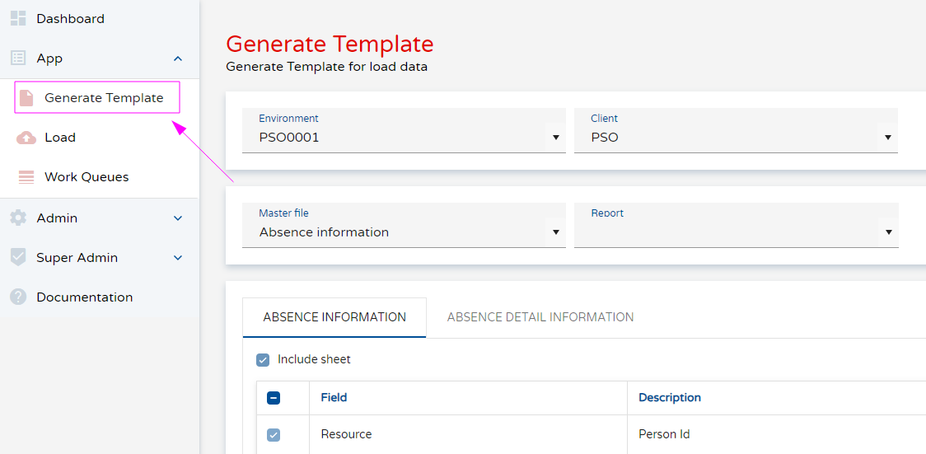Open the Dashboard page
This screenshot has width=926, height=454.
(70, 19)
